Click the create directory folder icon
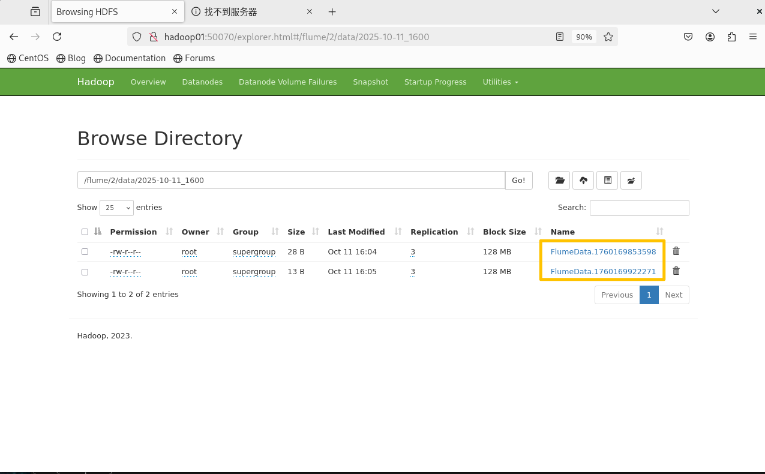 tap(560, 180)
